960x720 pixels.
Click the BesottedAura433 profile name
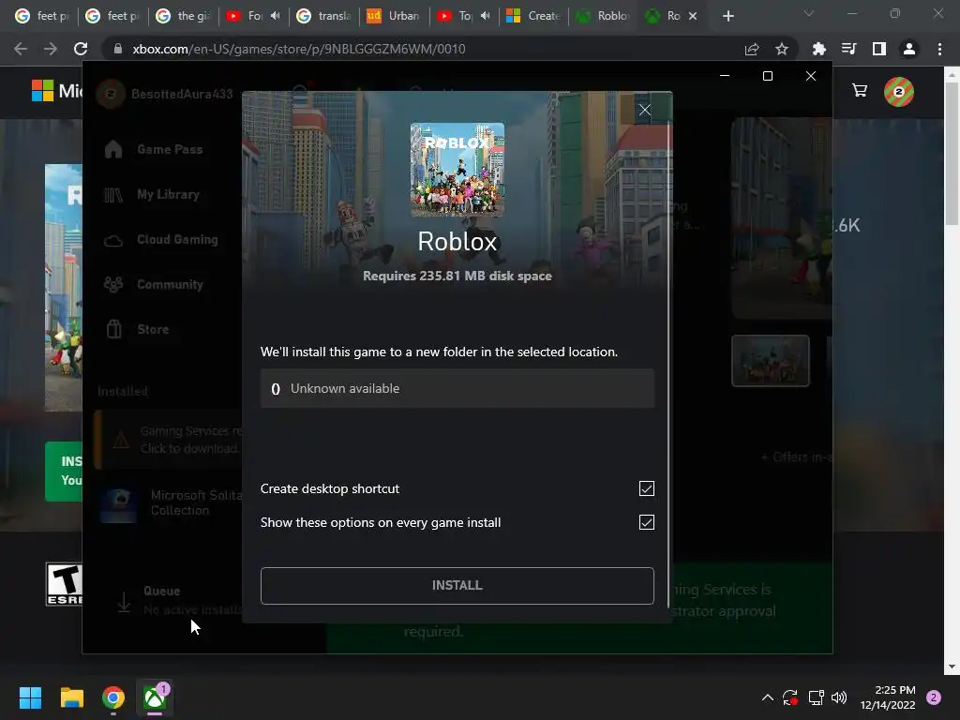coord(182,95)
